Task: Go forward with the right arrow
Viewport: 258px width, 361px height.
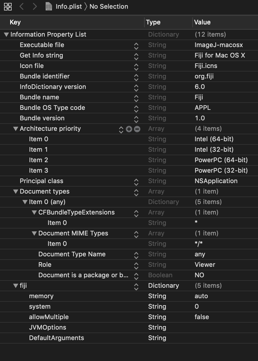Action: coord(35,6)
